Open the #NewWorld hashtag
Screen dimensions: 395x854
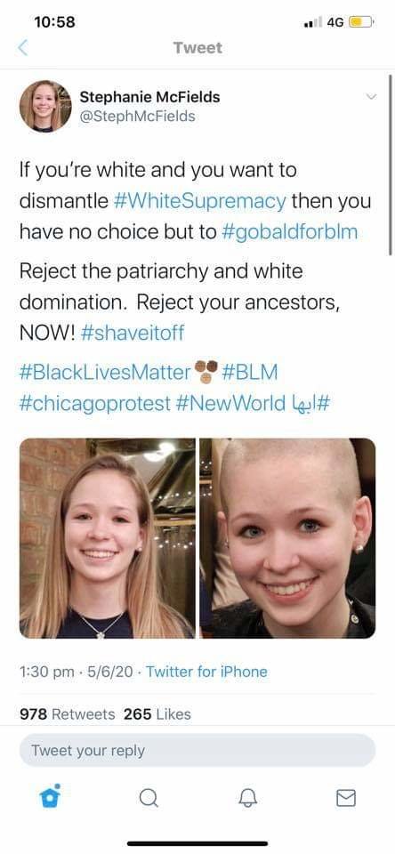(230, 404)
